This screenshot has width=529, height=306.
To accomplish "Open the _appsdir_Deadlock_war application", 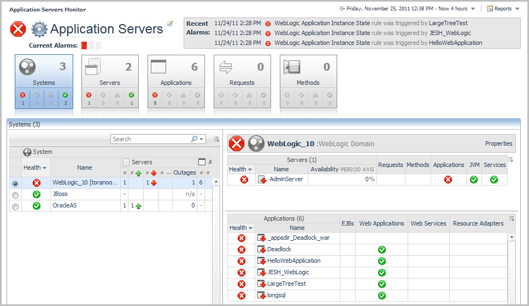I will 298,238.
